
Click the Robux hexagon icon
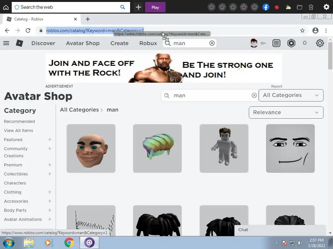point(291,43)
